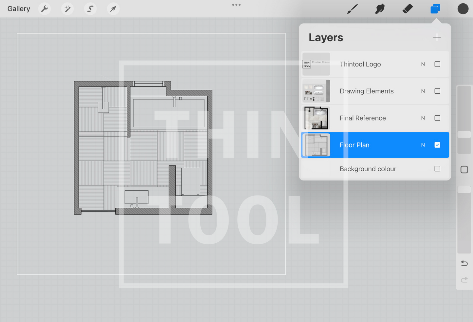The height and width of the screenshot is (322, 473).
Task: Show the Thintool Logo layer
Action: [437, 64]
